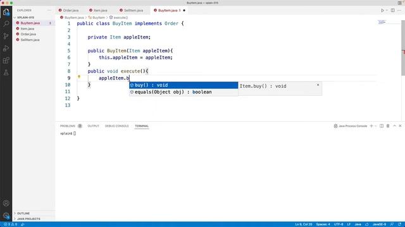
Task: Click the Java language status thumbs-up icon
Action: (366, 224)
